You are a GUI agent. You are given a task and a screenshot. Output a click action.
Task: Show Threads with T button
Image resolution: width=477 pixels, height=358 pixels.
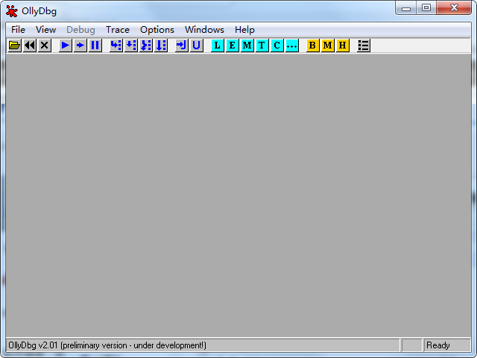pos(262,45)
